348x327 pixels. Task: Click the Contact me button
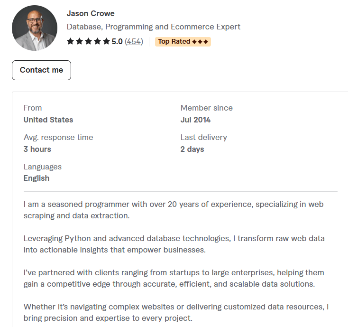(x=42, y=70)
